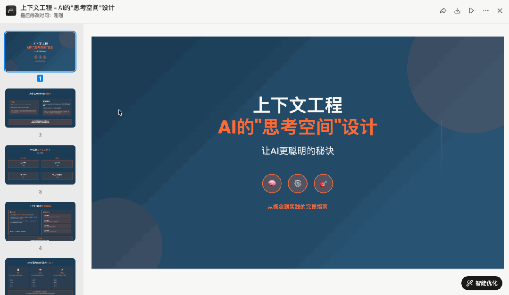Select slide 2 thumbnail
Screen dimensions: 509x295
[40, 108]
